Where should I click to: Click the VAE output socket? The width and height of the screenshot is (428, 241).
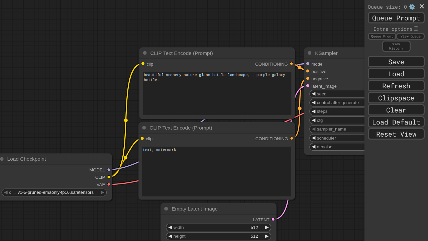pos(109,184)
